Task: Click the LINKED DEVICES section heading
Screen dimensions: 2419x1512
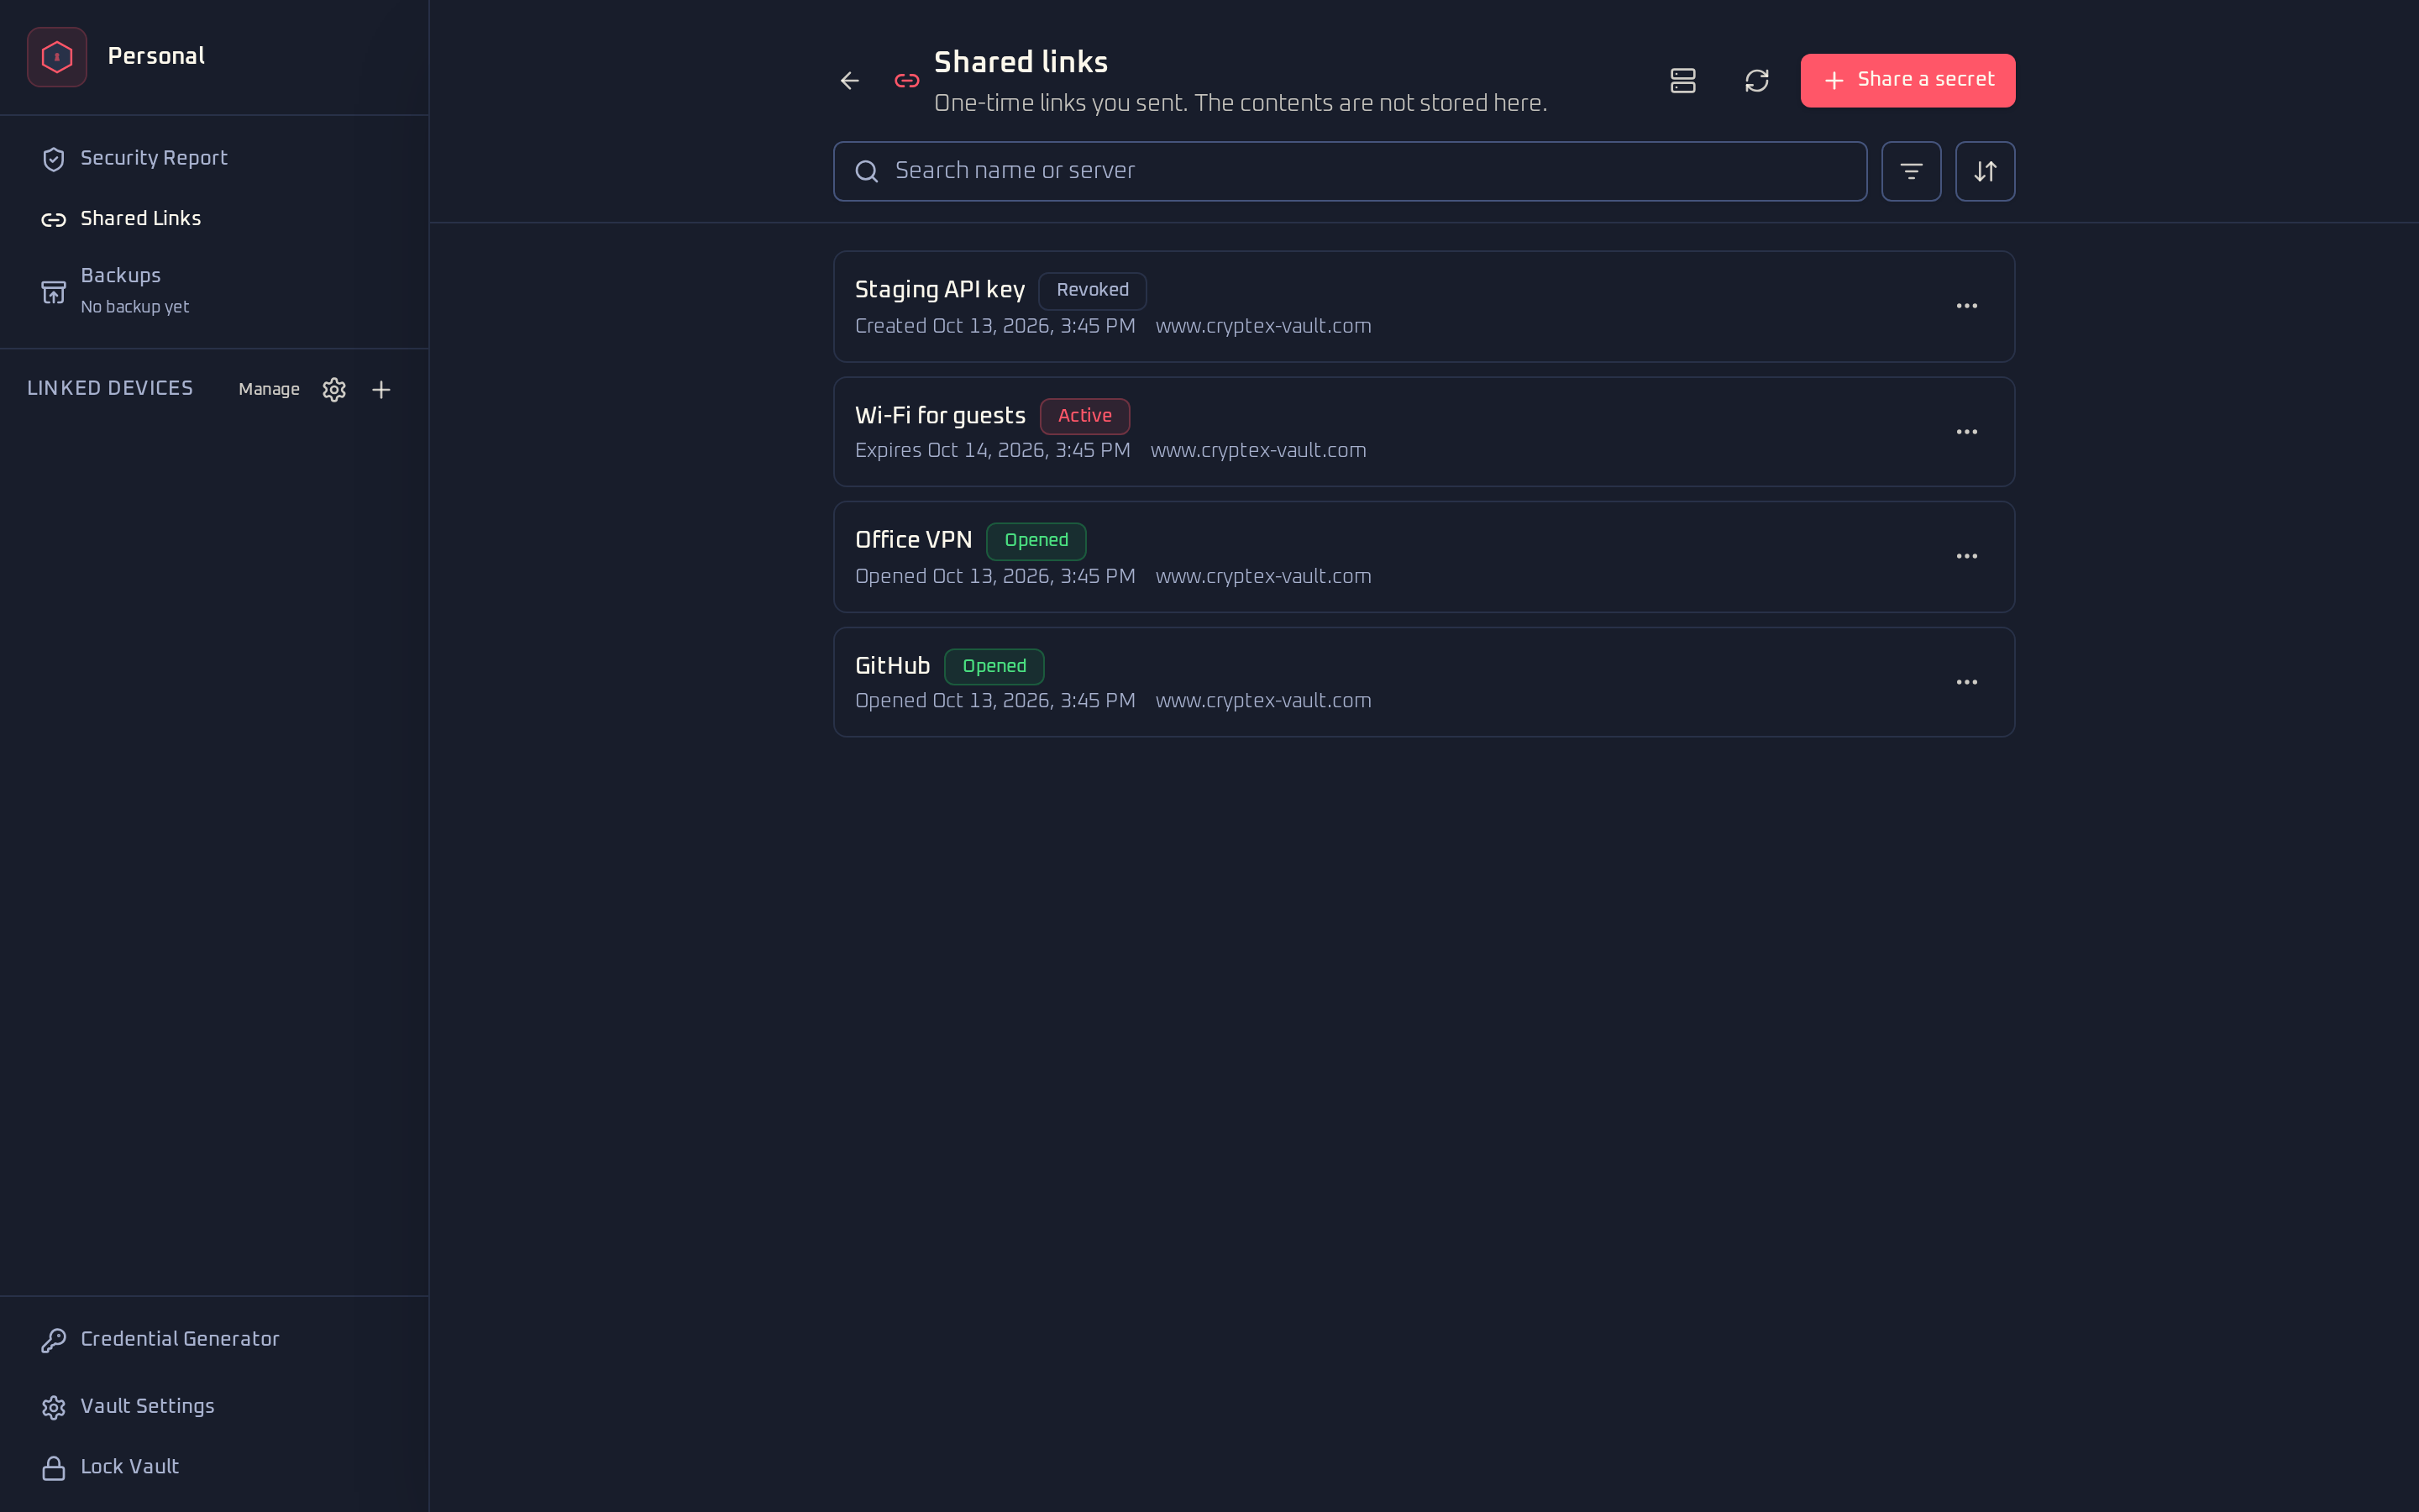Action: click(110, 389)
